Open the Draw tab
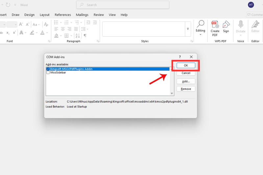 tap(15, 15)
